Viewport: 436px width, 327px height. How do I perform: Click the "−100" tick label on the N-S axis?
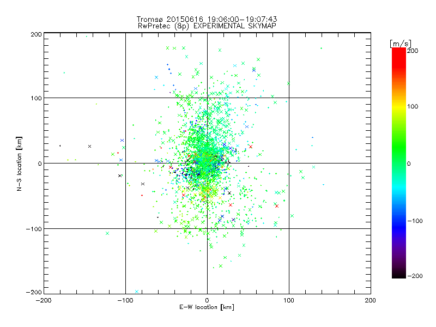click(x=34, y=229)
